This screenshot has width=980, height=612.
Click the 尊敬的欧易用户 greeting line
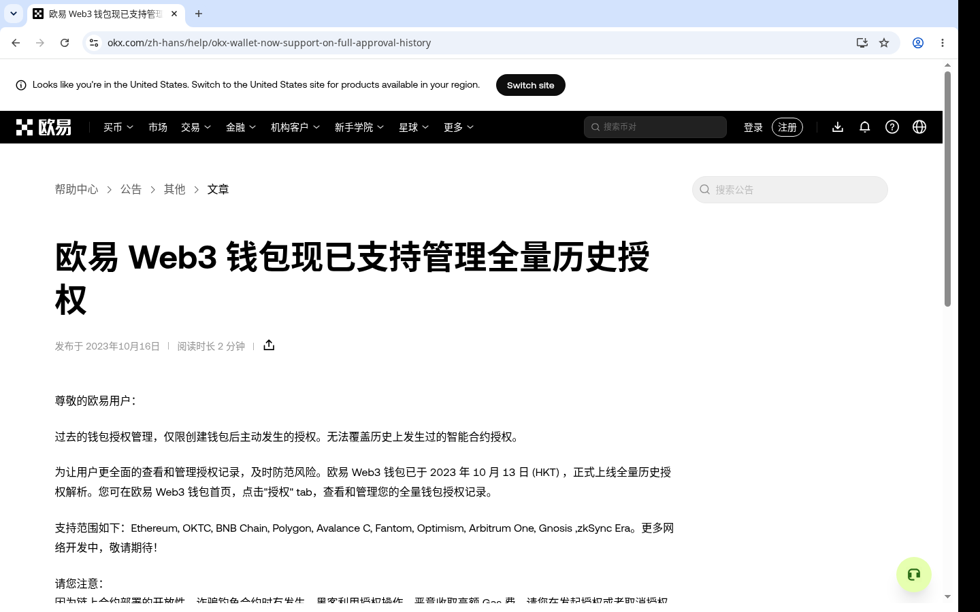pos(97,401)
